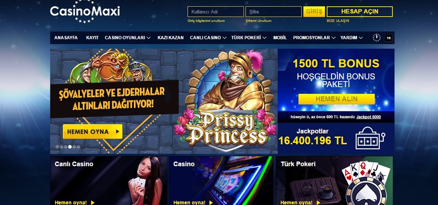Open the Kazı Kazan menu item
The width and height of the screenshot is (438, 205).
coord(170,38)
